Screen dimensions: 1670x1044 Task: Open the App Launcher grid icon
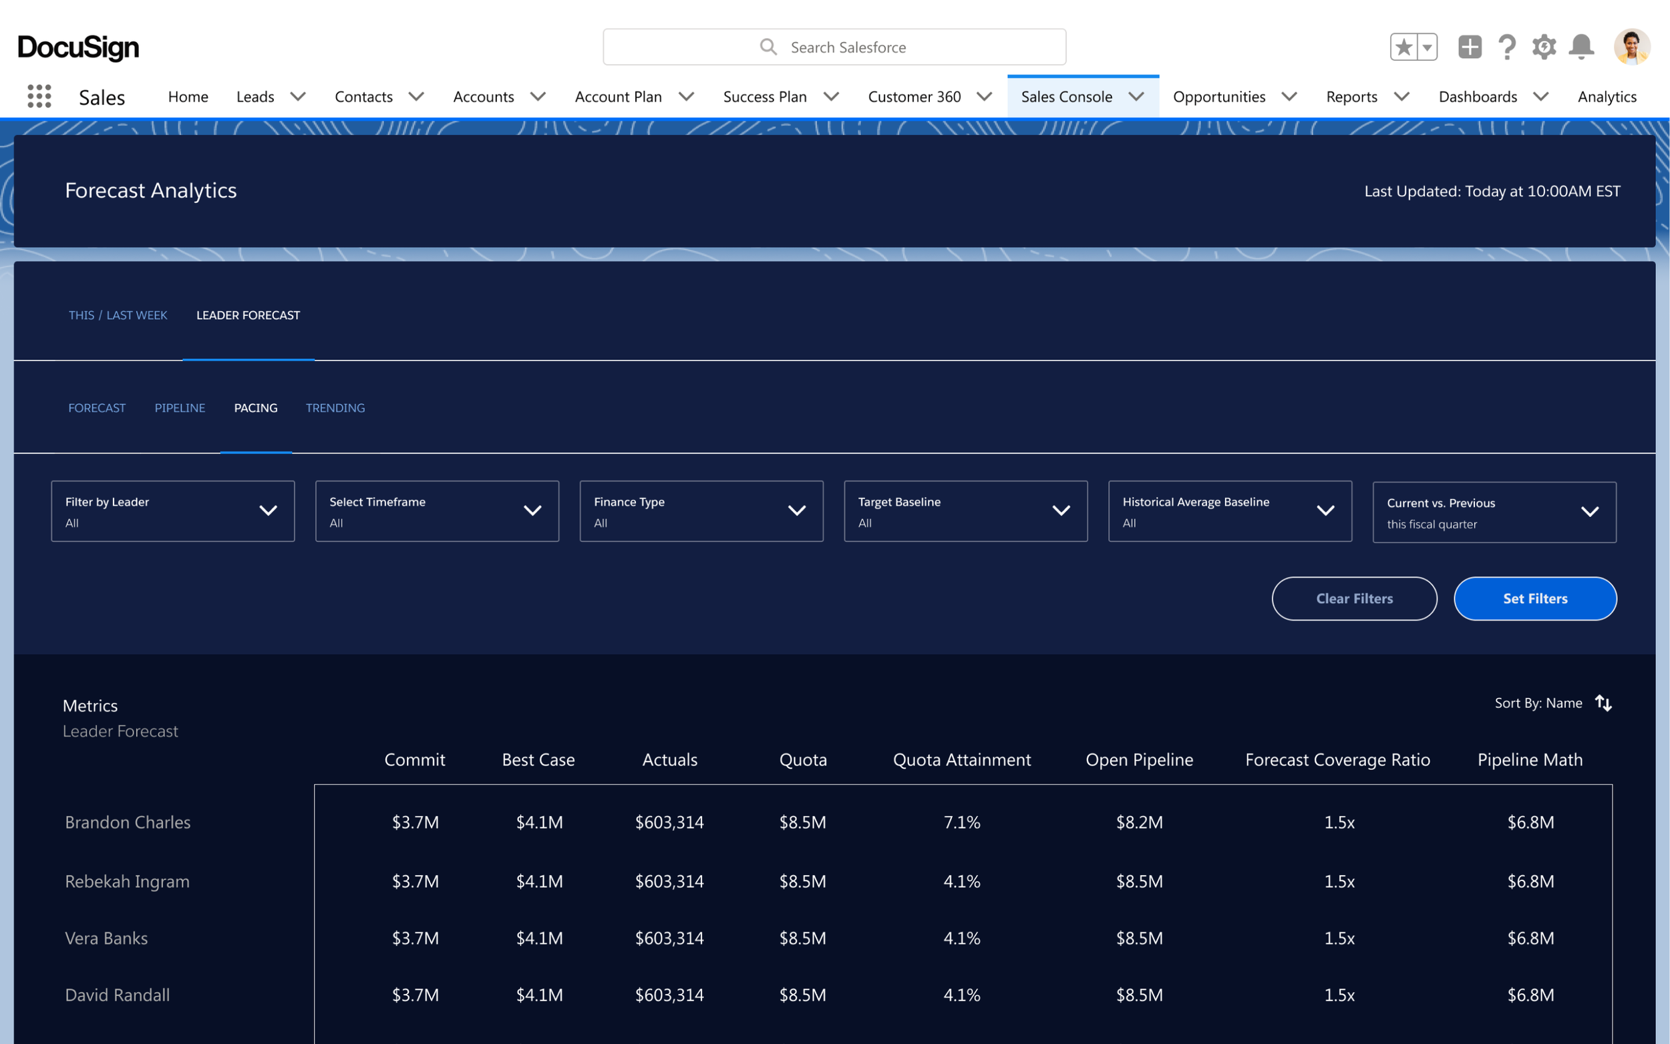point(39,96)
